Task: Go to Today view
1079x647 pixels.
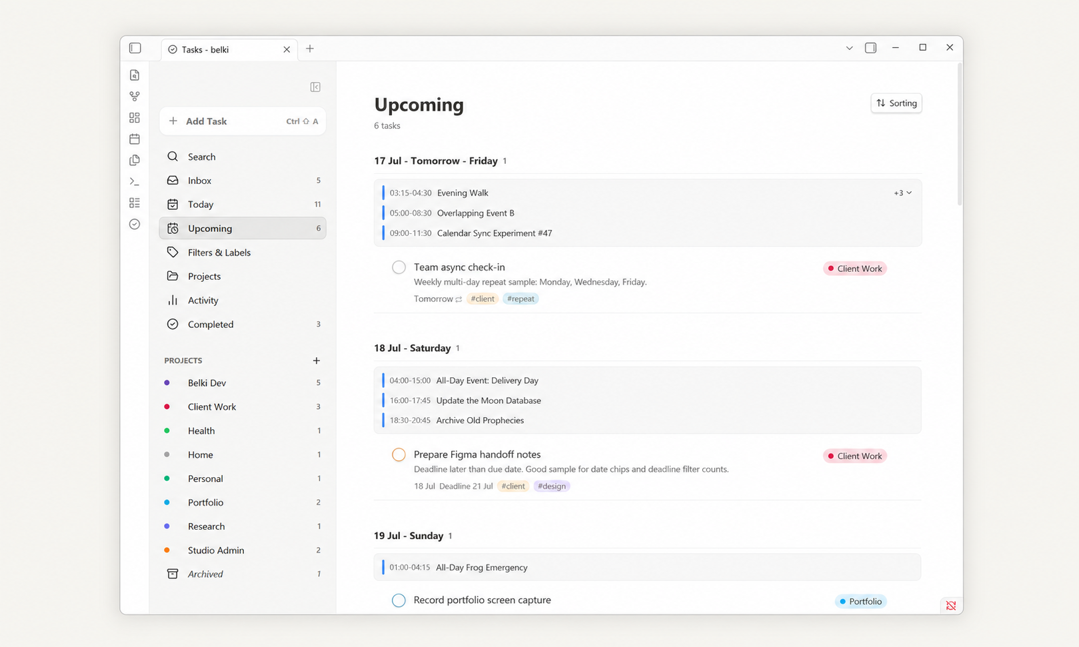Action: pos(243,205)
